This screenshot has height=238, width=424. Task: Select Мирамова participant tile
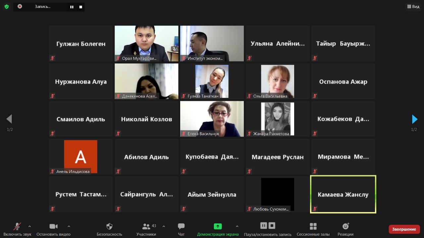tap(343, 157)
